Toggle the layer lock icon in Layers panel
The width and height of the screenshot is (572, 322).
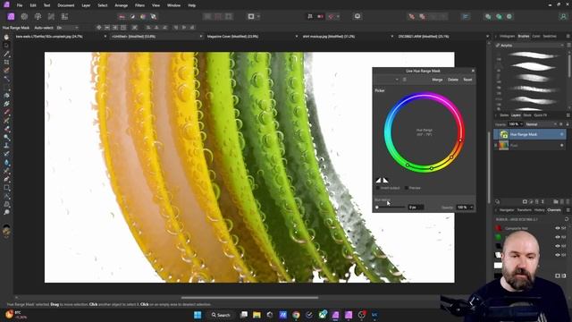click(x=568, y=124)
